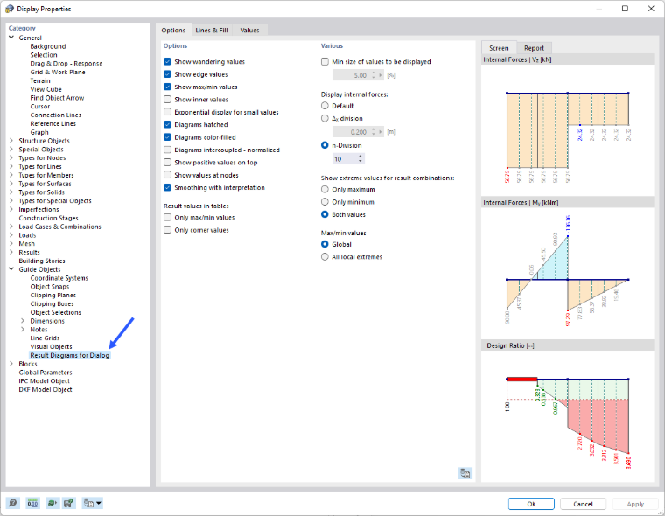Select Global Parameters category
The width and height of the screenshot is (665, 516).
45,373
